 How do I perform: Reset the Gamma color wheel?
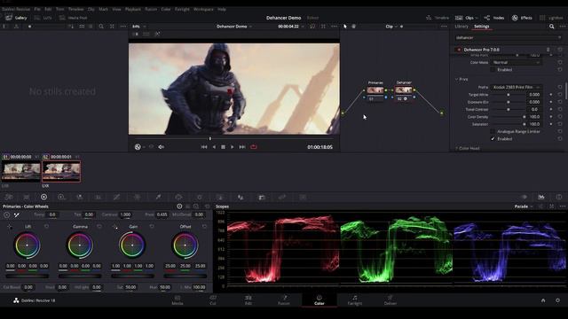point(99,227)
